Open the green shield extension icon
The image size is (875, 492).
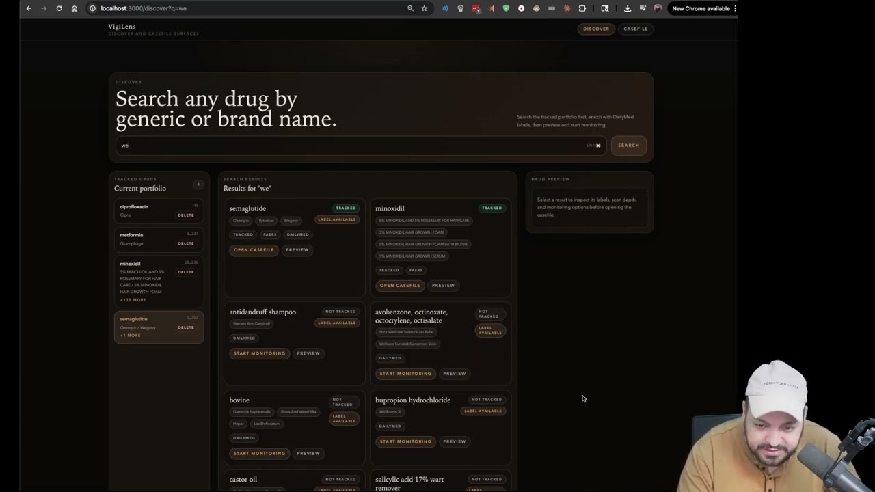tap(506, 8)
